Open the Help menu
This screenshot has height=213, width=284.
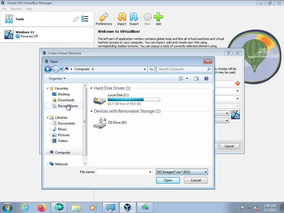coord(29,9)
